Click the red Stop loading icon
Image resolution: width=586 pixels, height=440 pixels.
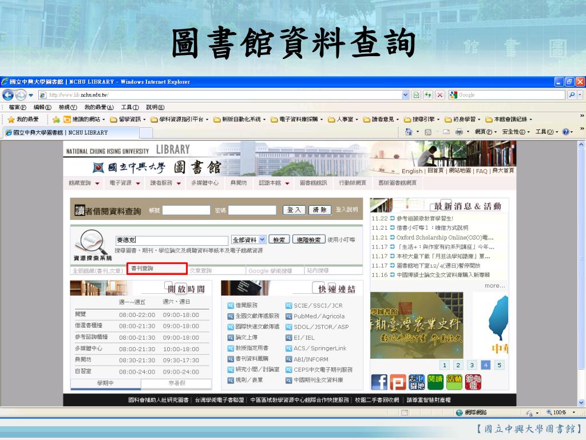440,95
